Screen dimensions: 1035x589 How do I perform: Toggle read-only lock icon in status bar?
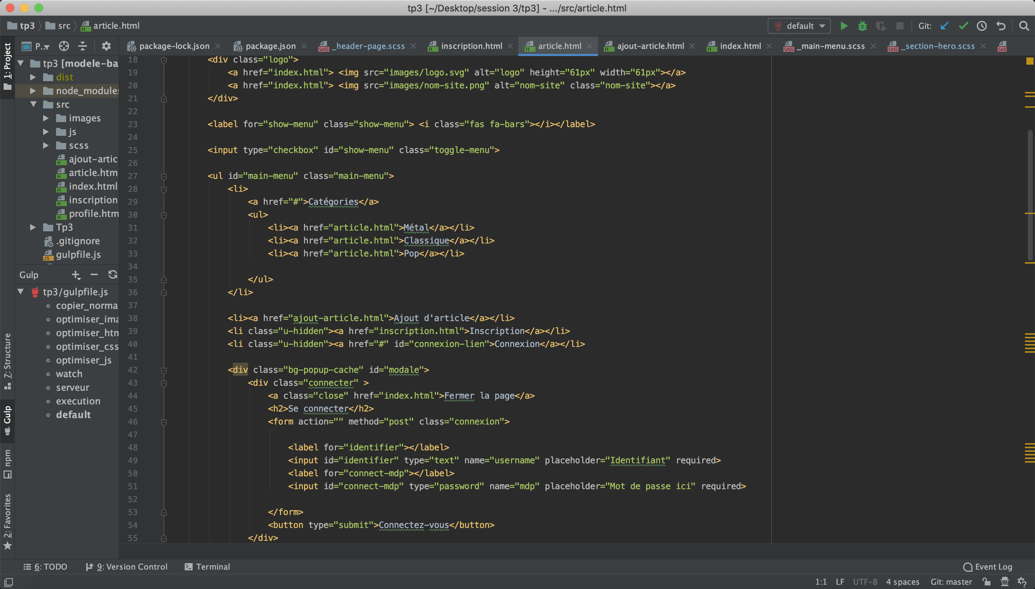pyautogui.click(x=986, y=582)
